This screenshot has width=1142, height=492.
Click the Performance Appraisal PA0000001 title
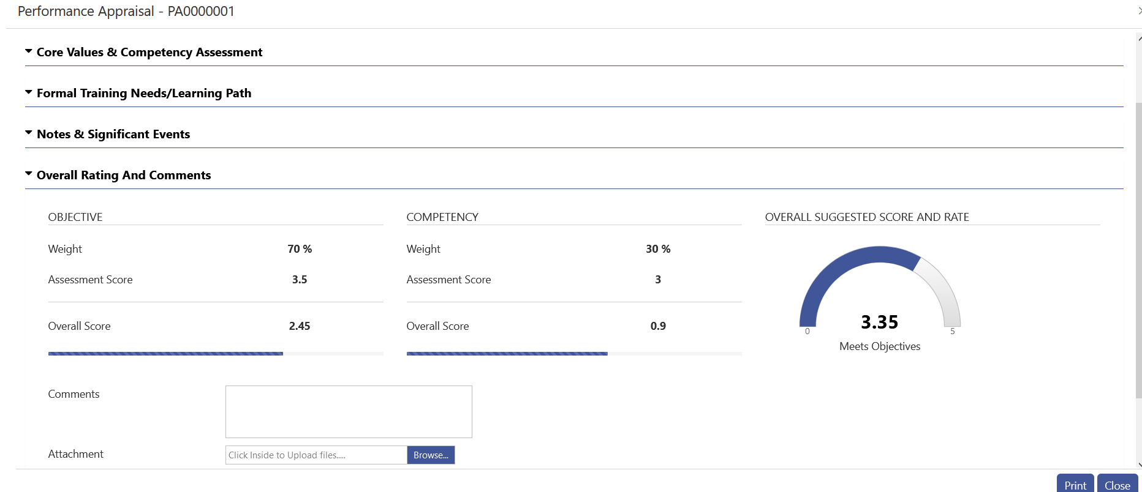[x=126, y=12]
